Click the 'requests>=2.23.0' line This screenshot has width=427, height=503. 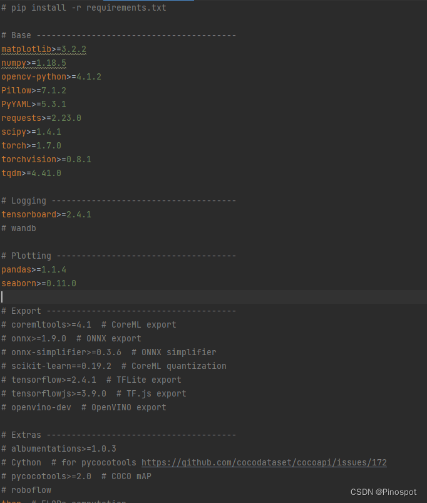click(x=41, y=118)
